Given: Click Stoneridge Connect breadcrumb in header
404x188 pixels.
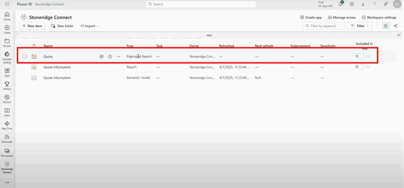Looking at the screenshot, I should tap(49, 4).
